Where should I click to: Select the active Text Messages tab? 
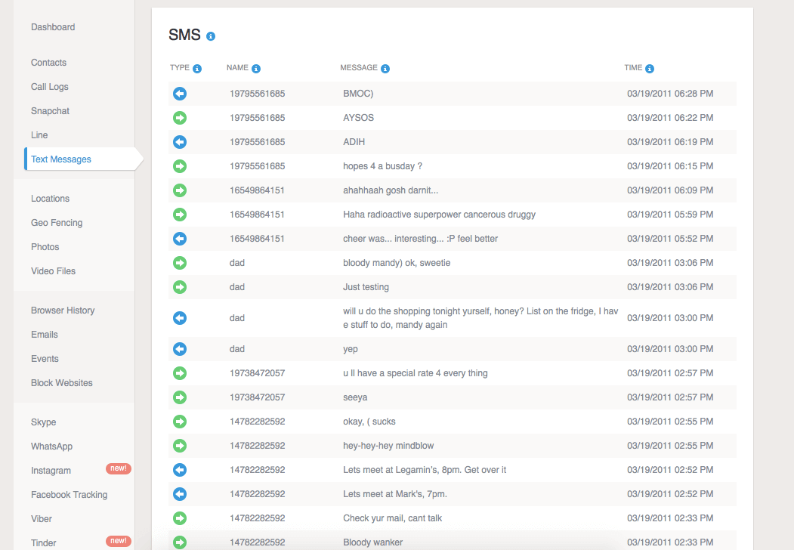[x=61, y=159]
